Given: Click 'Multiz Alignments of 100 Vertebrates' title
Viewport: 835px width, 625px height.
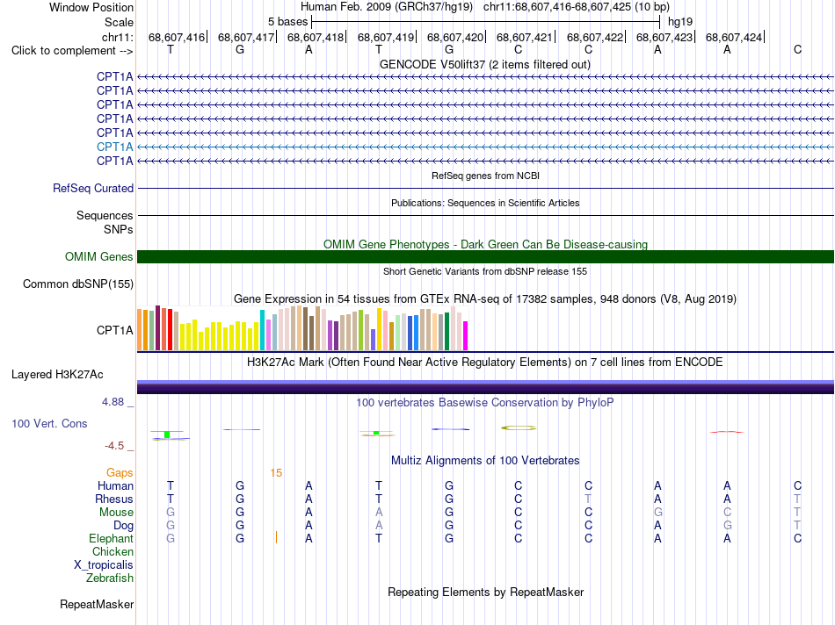Looking at the screenshot, I should (x=485, y=461).
